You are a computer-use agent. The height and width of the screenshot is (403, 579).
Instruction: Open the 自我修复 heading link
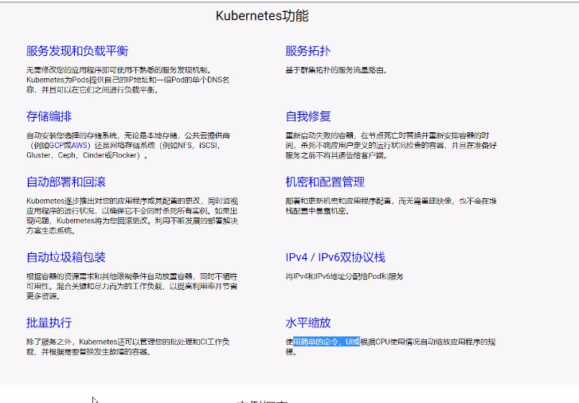308,116
